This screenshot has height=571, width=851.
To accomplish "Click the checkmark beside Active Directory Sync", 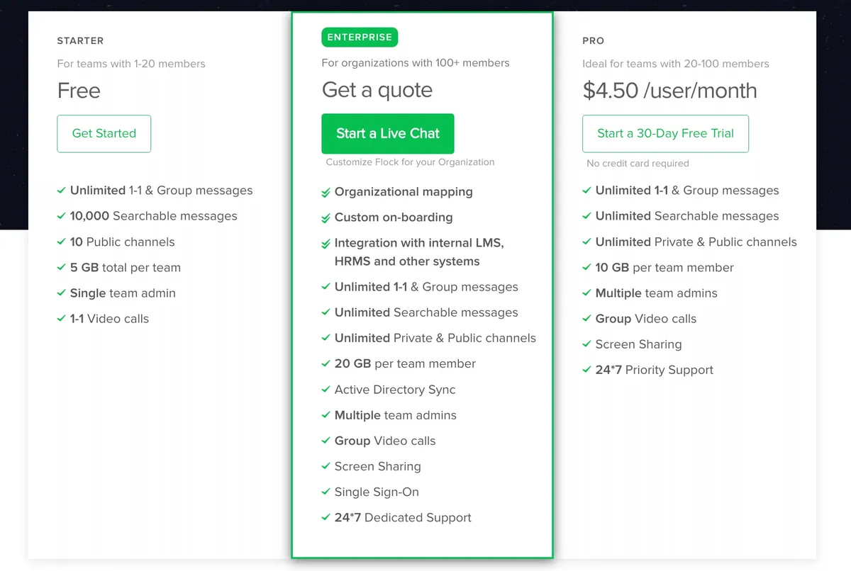I will click(325, 389).
